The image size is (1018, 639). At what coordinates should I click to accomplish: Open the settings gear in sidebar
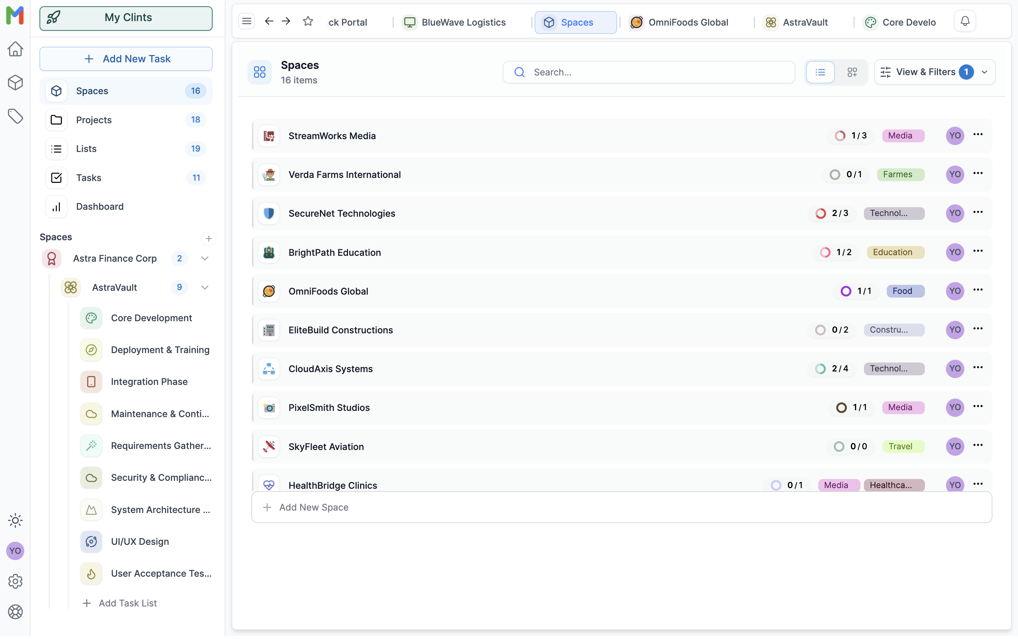coord(15,582)
